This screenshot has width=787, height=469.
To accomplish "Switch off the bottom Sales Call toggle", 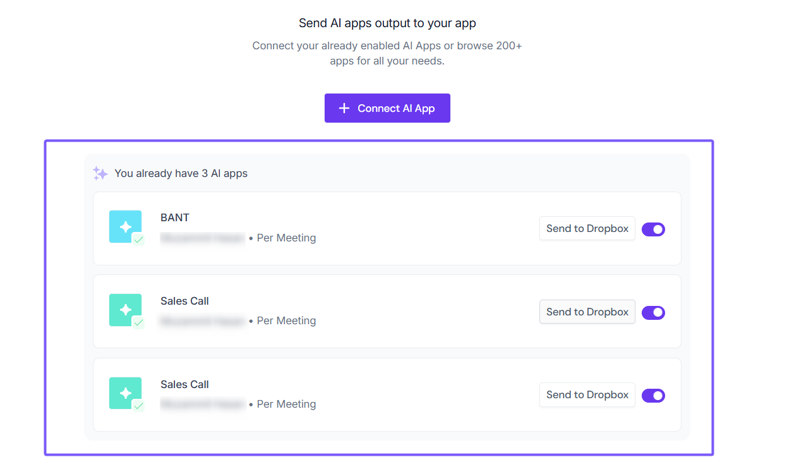I will (x=653, y=396).
